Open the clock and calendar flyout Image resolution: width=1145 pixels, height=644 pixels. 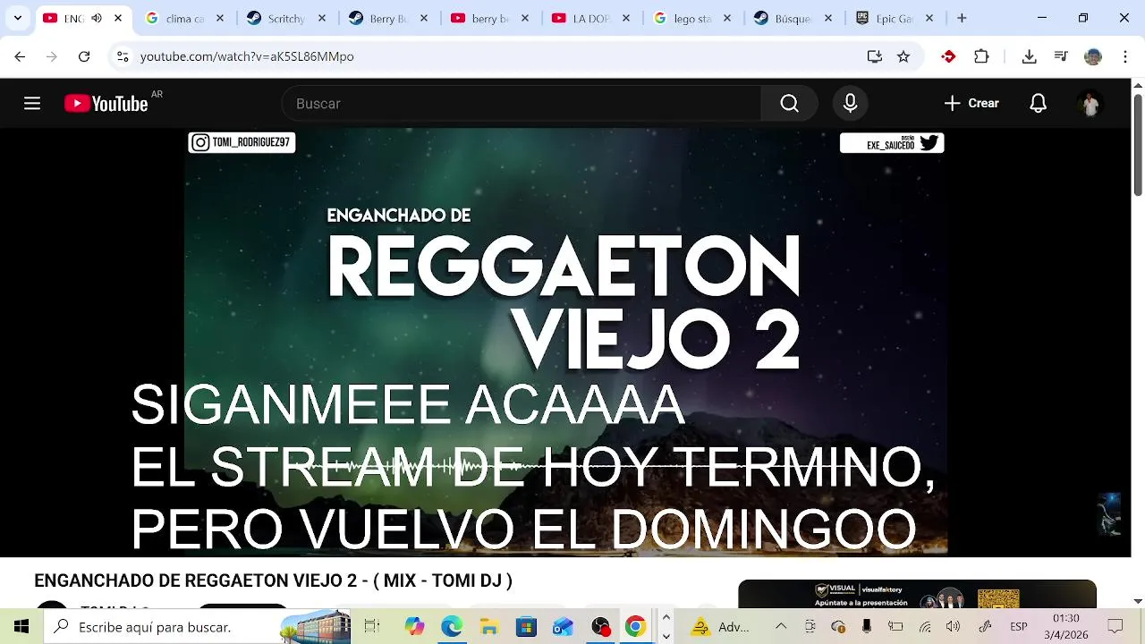pyautogui.click(x=1065, y=627)
